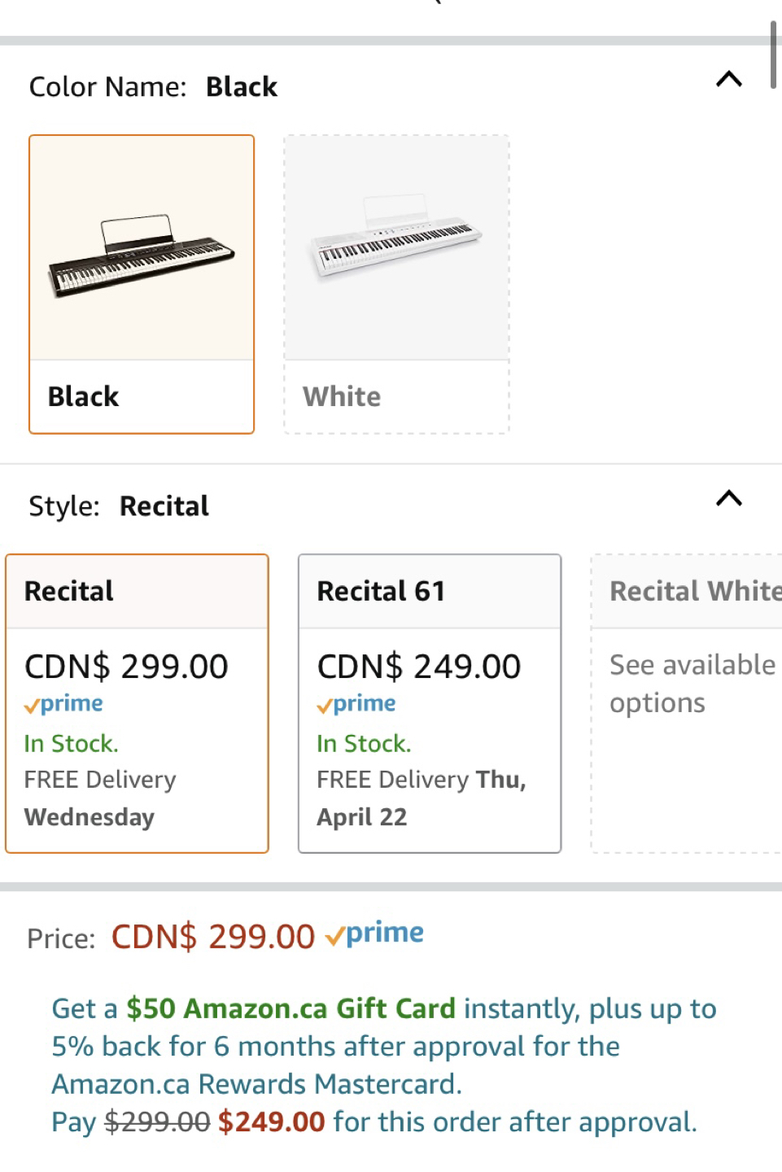Select the black piano color image
The image size is (782, 1172).
click(142, 249)
